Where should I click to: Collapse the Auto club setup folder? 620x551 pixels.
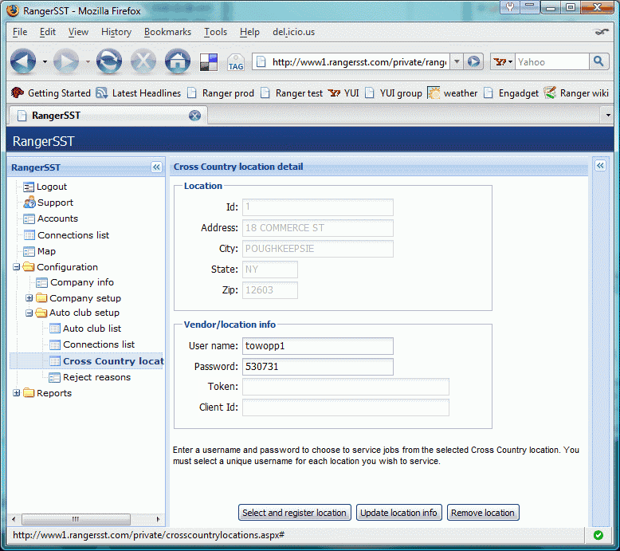coord(29,313)
